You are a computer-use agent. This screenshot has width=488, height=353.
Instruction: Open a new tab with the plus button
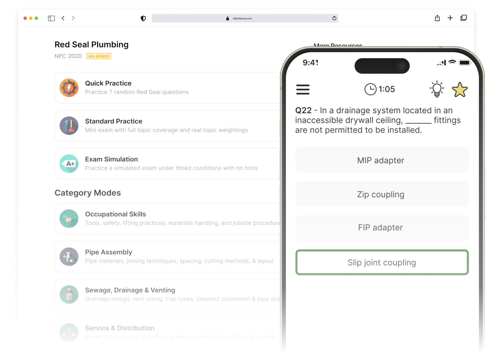(450, 18)
